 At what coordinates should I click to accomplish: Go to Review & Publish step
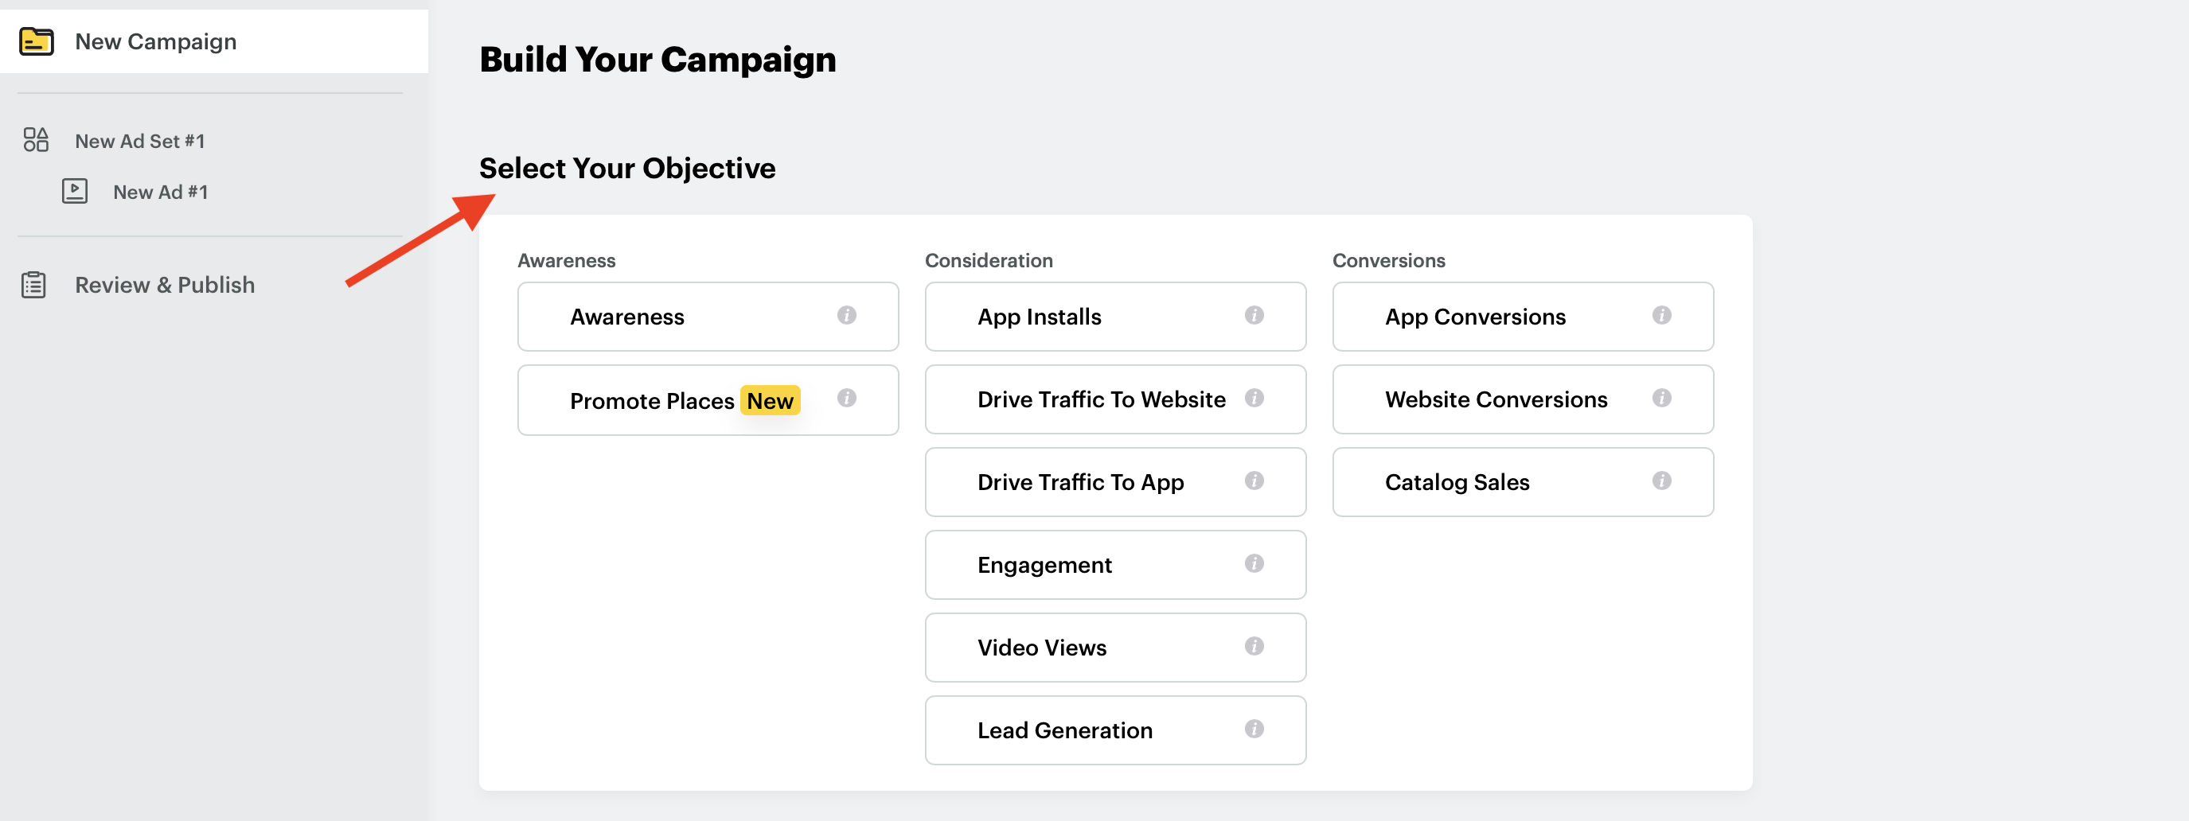(x=165, y=286)
